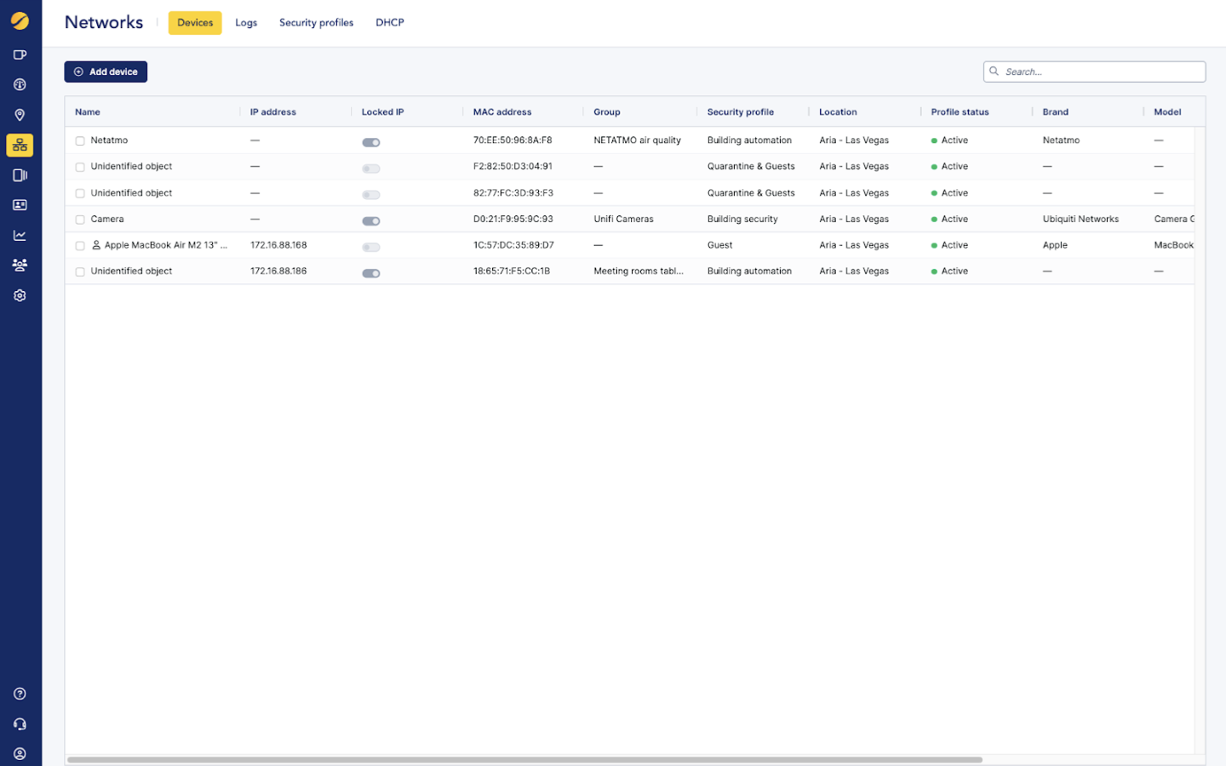Open the devices card icon below the logo
Image resolution: width=1226 pixels, height=766 pixels.
click(x=20, y=54)
